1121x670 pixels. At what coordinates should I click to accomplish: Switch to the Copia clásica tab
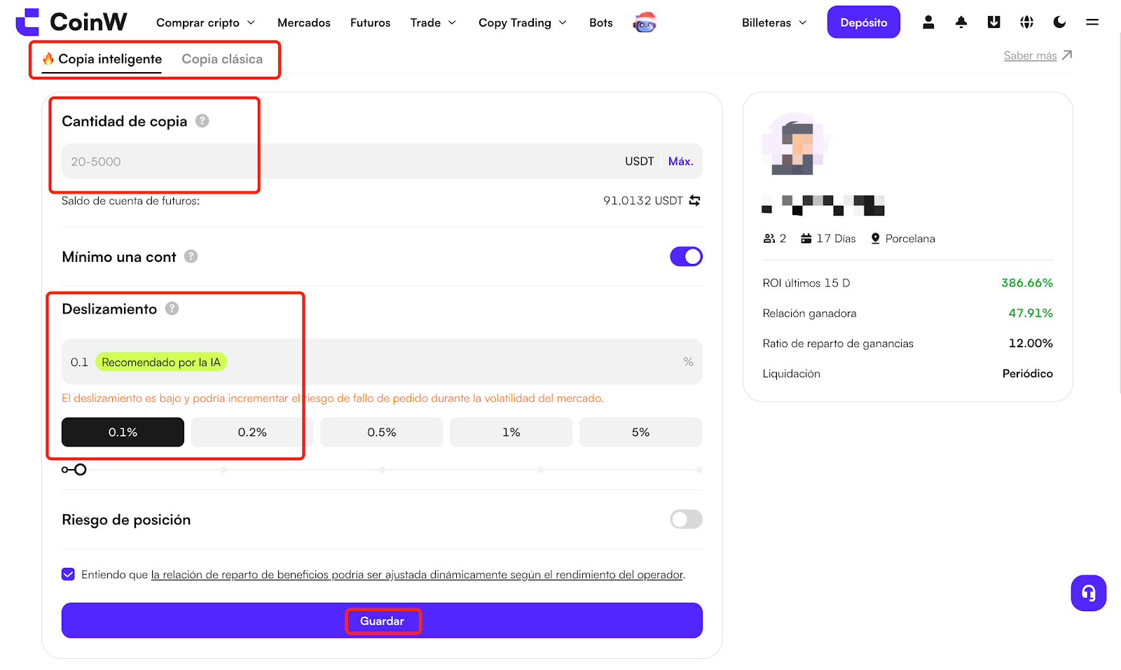(x=222, y=60)
